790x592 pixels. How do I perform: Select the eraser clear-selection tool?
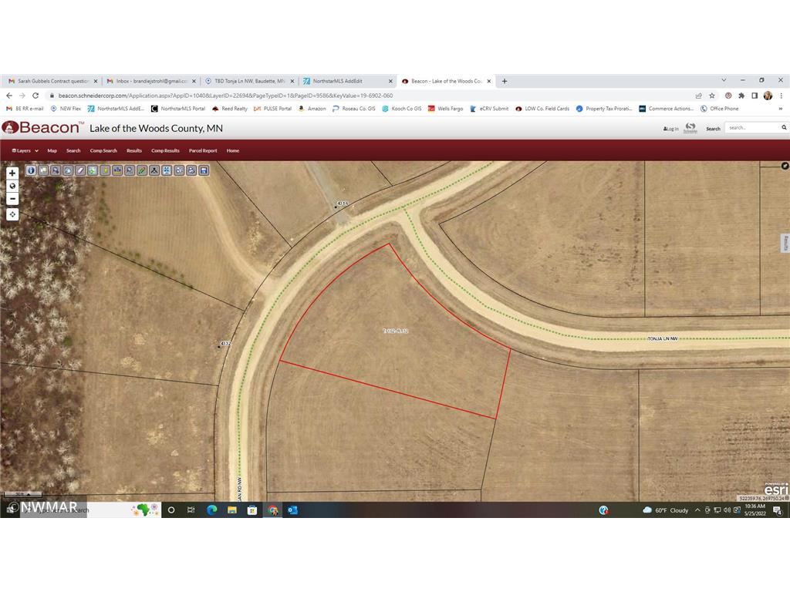[x=80, y=170]
